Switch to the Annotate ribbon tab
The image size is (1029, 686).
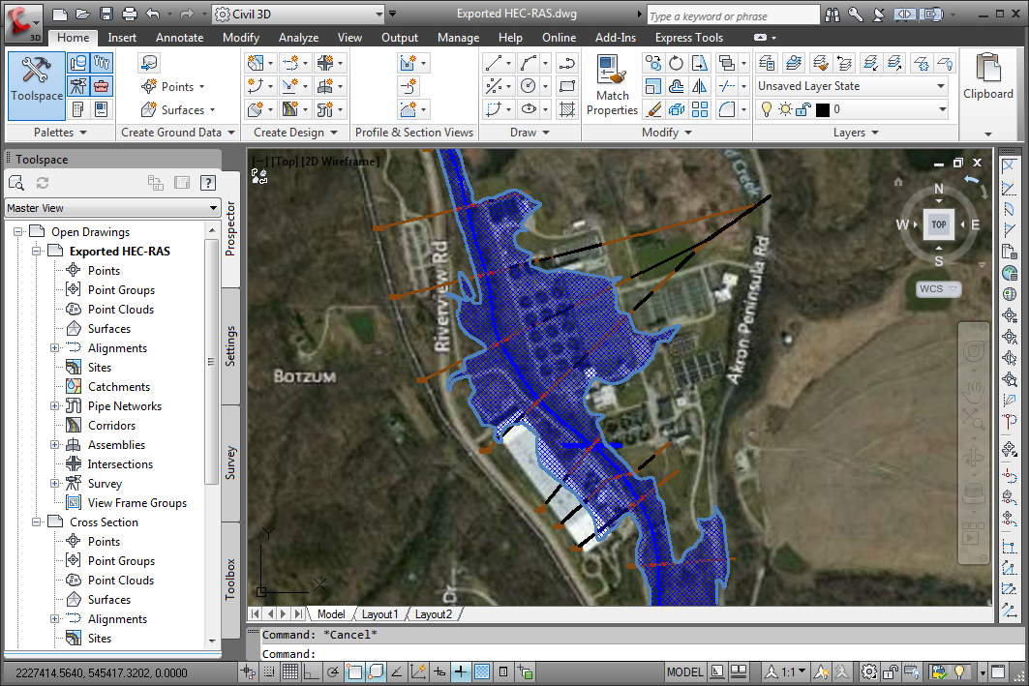click(179, 38)
